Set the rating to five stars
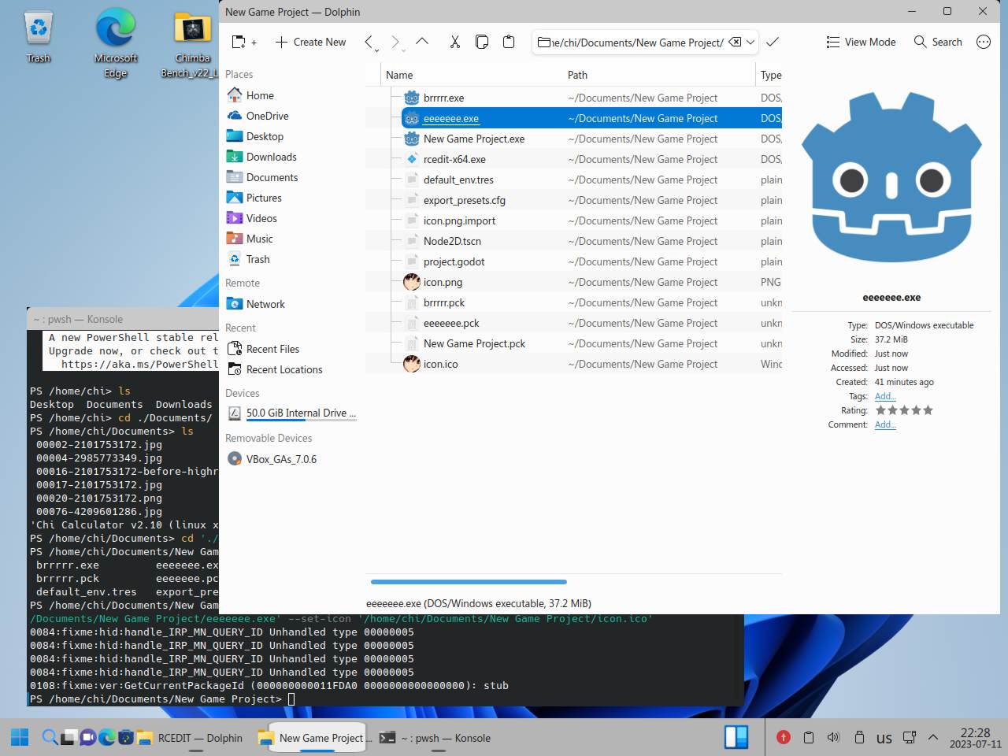1008x756 pixels. click(928, 410)
